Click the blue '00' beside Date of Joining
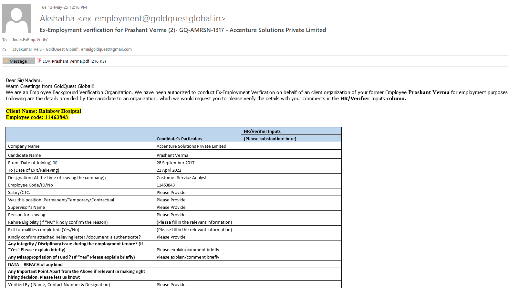Viewport: 508px width, 288px height. (55, 163)
